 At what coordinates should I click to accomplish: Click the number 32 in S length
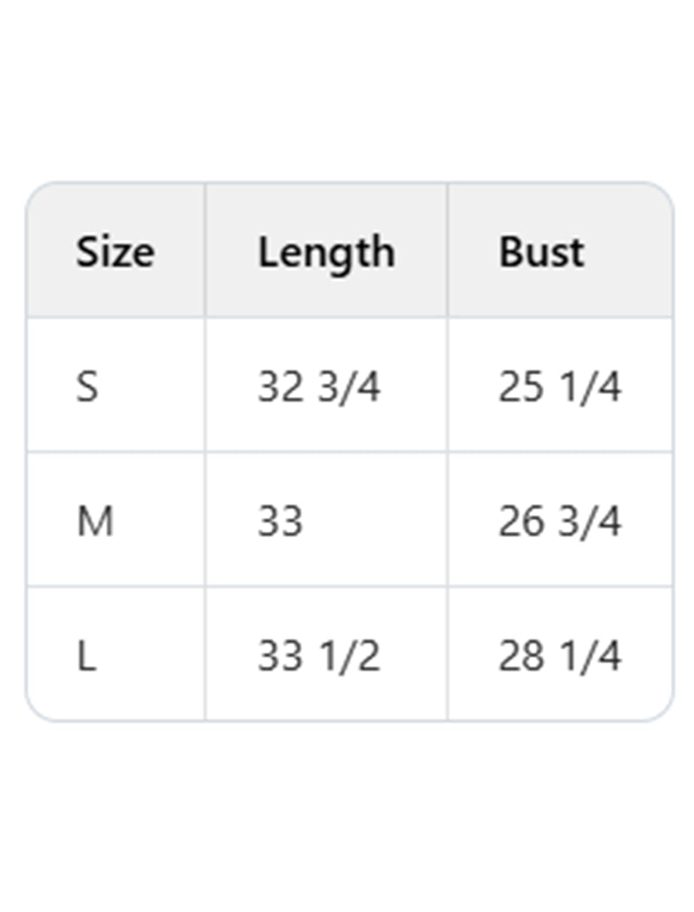coord(279,387)
